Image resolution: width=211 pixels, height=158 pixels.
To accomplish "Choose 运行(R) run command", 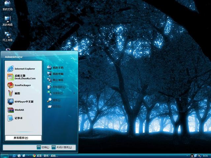I will coord(56,107).
